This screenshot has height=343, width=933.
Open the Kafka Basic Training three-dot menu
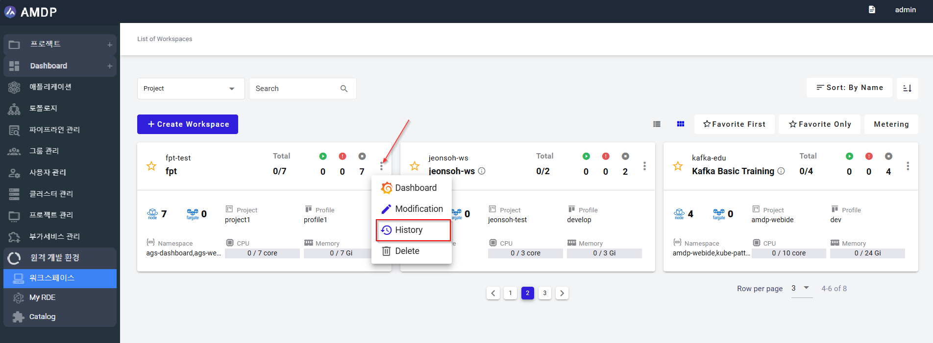click(x=908, y=166)
